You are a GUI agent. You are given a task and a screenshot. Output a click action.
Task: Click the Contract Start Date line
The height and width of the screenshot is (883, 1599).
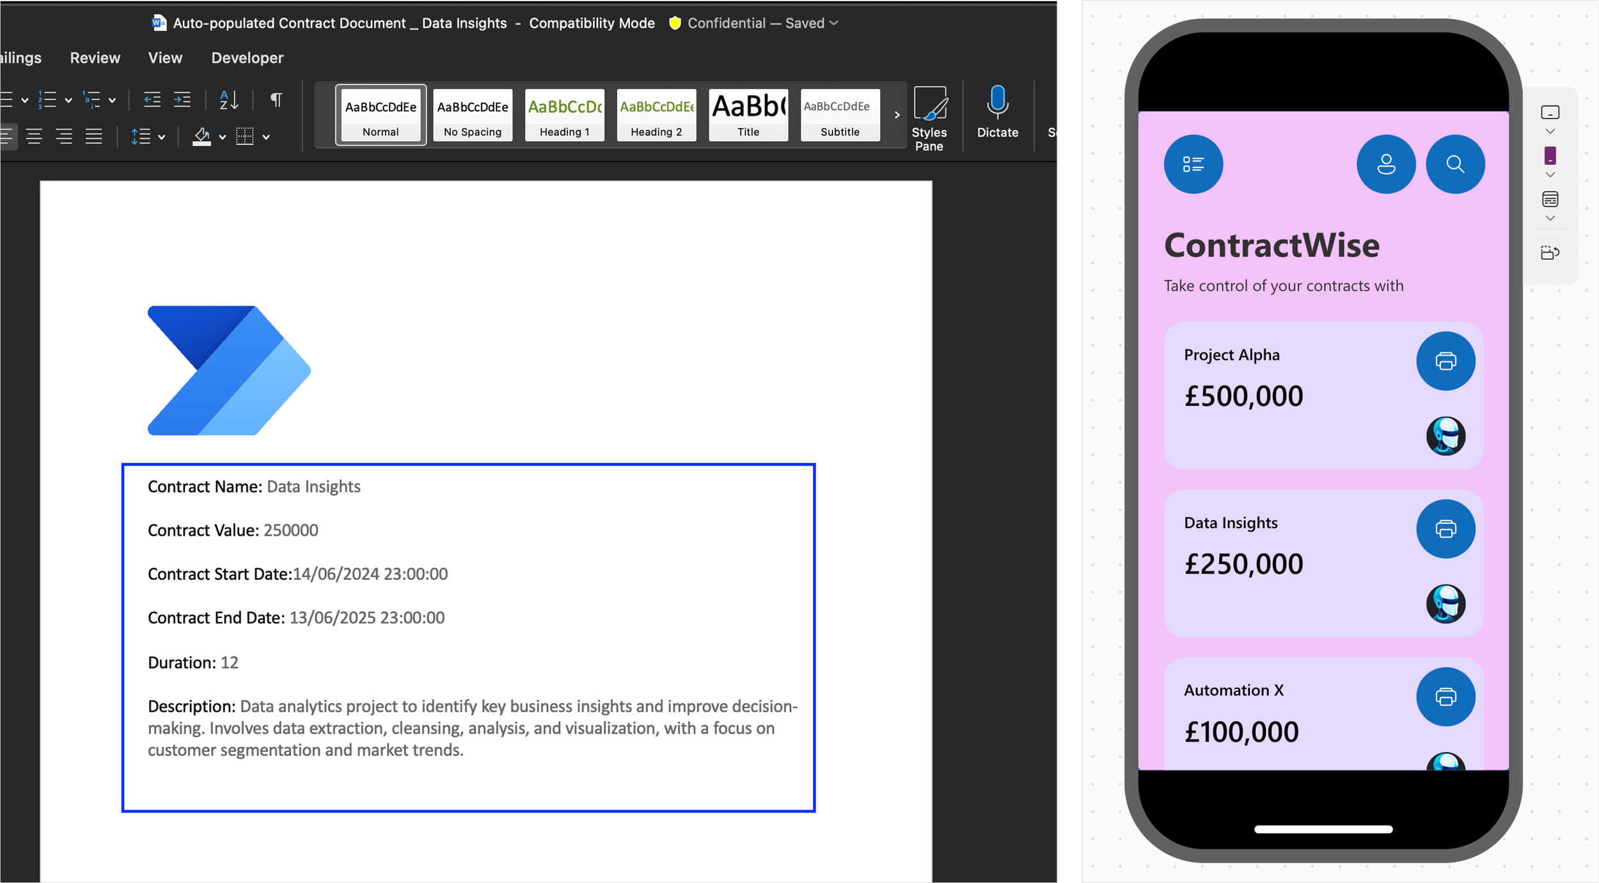tap(298, 574)
